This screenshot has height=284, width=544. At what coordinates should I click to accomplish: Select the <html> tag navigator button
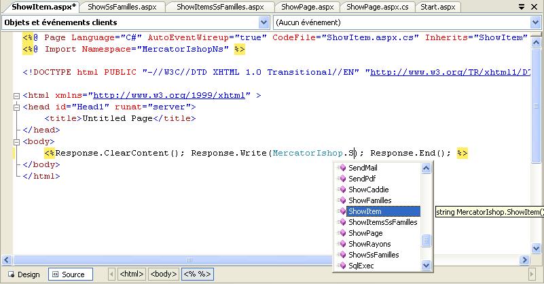coord(132,274)
